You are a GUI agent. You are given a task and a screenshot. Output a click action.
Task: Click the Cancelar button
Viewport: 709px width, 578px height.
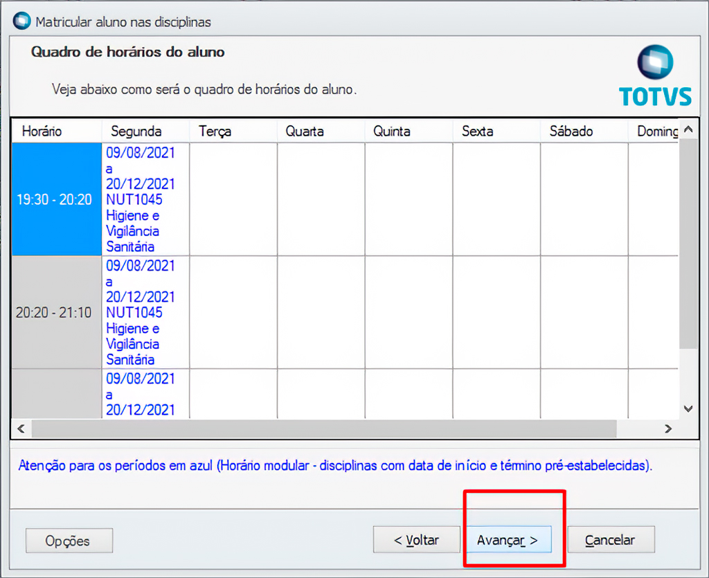610,540
